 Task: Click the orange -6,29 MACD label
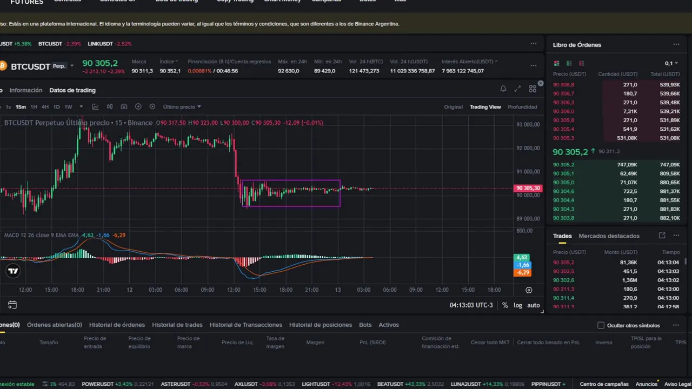coord(522,273)
